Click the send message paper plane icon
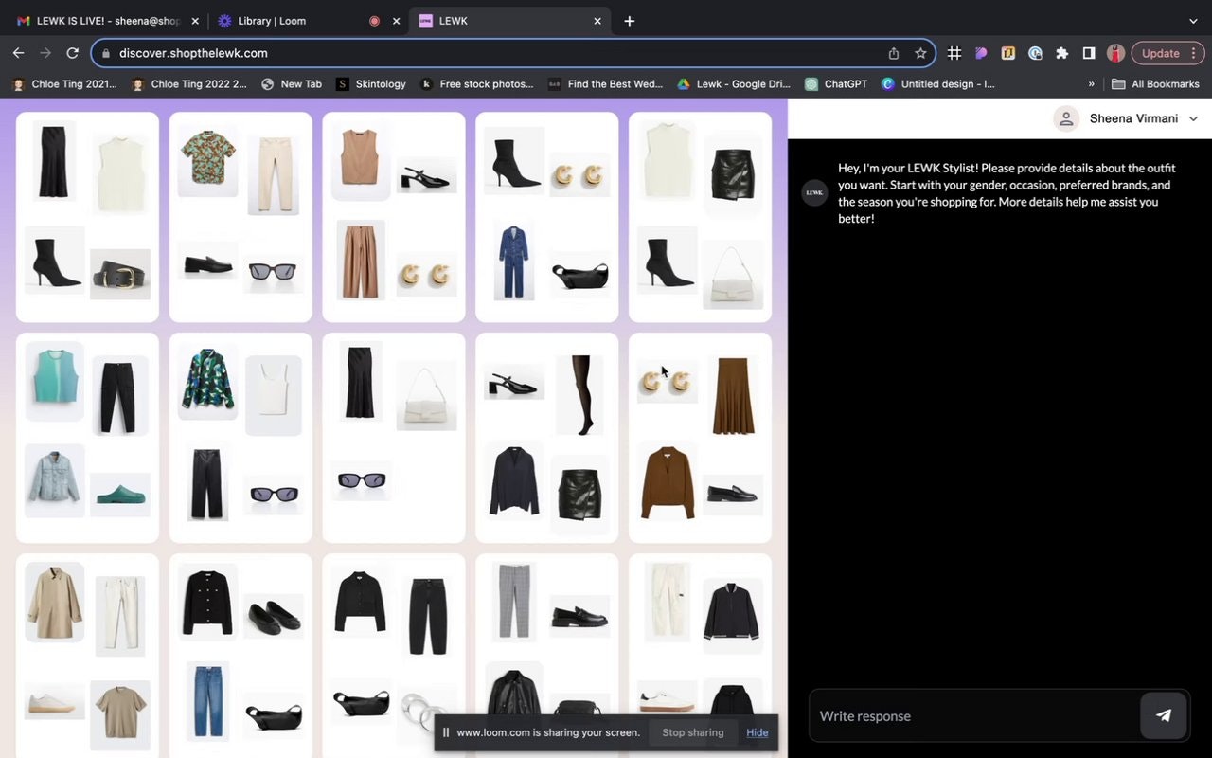Viewport: 1212px width, 758px height. pyautogui.click(x=1164, y=715)
